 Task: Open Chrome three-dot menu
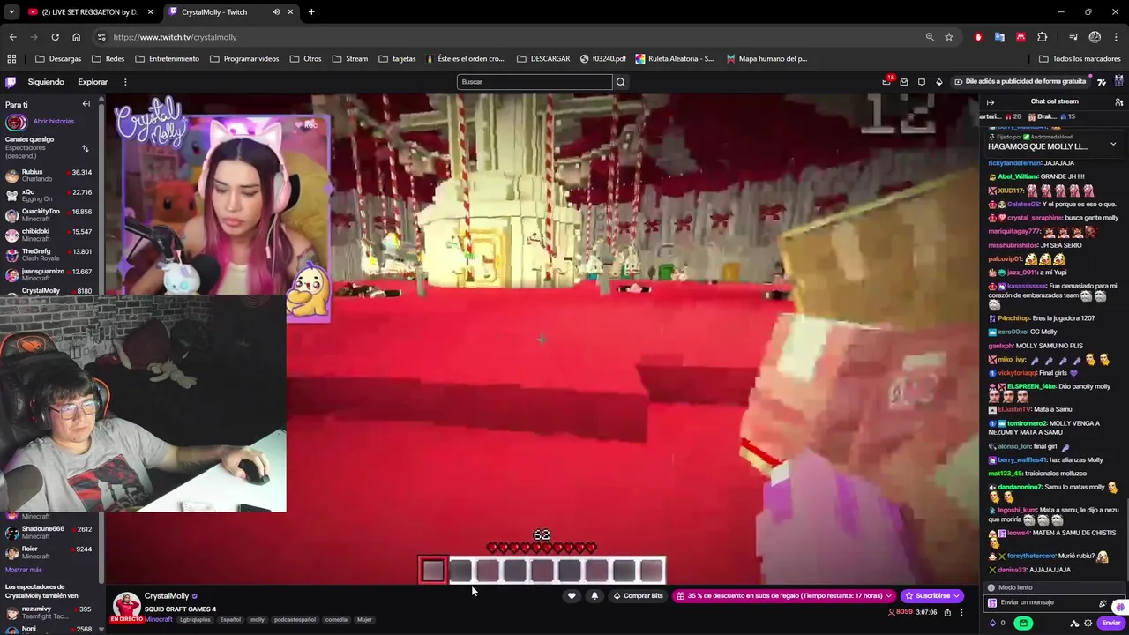click(x=1117, y=37)
